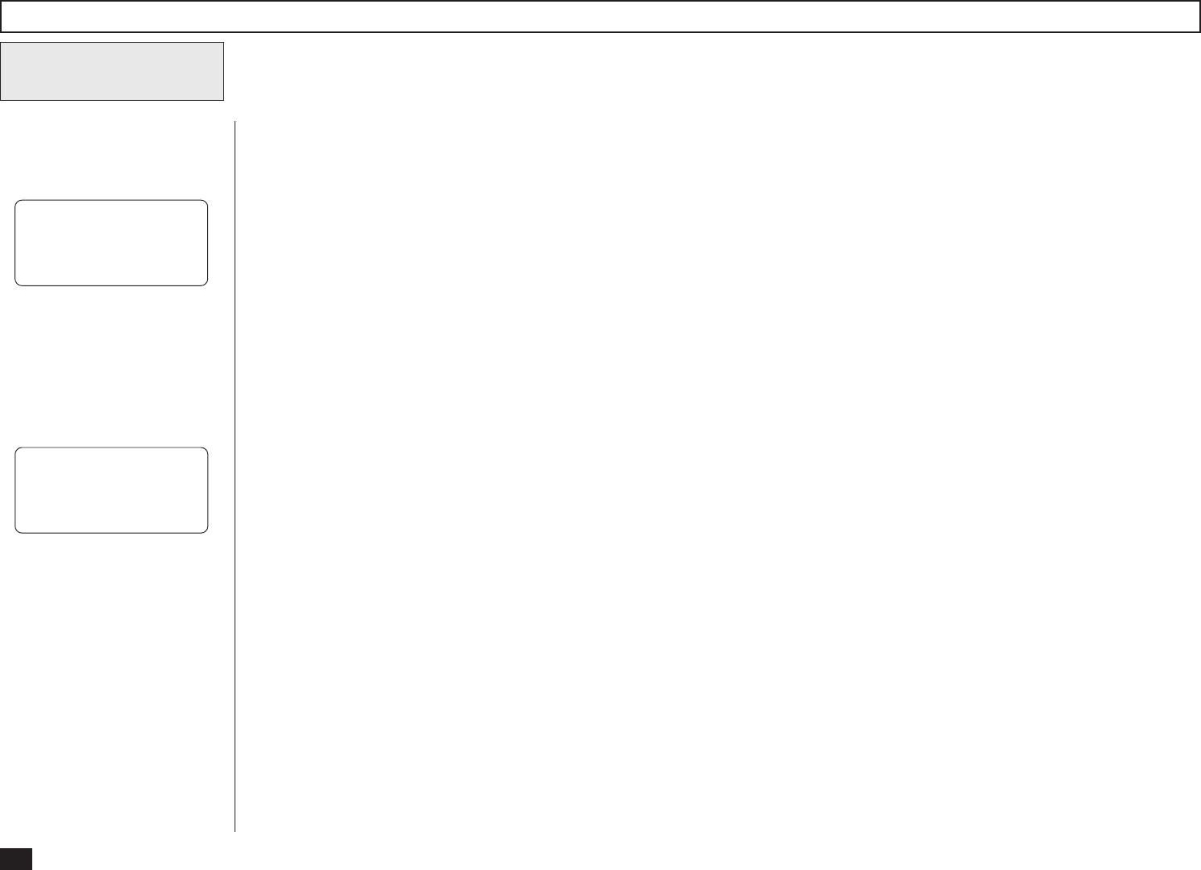Click the empty header bar at top
Image resolution: width=1201 pixels, height=870 pixels.
(600, 16)
